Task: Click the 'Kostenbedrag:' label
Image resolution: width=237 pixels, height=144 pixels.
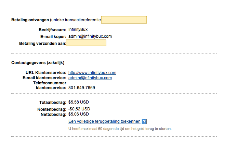Action: point(52,109)
